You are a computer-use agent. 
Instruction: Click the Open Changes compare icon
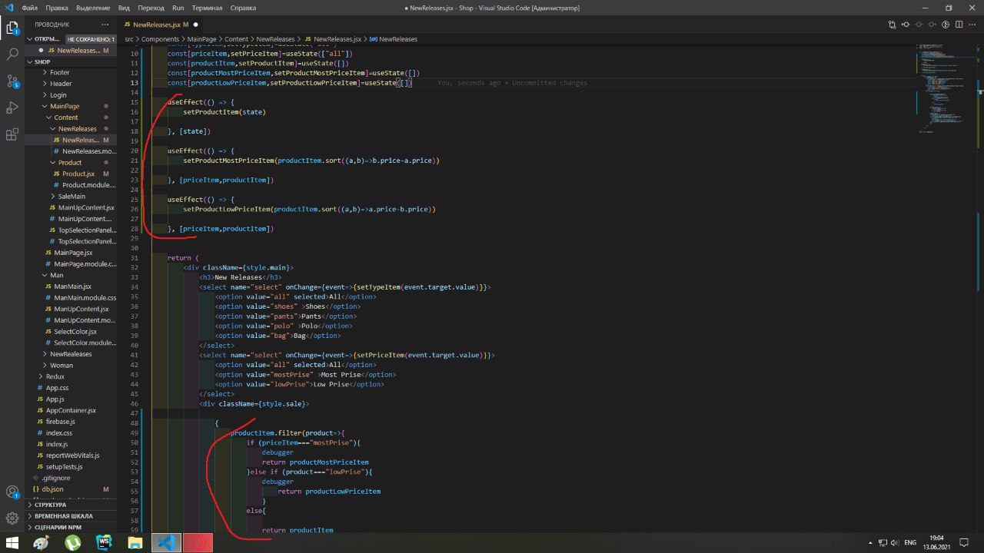tap(892, 25)
